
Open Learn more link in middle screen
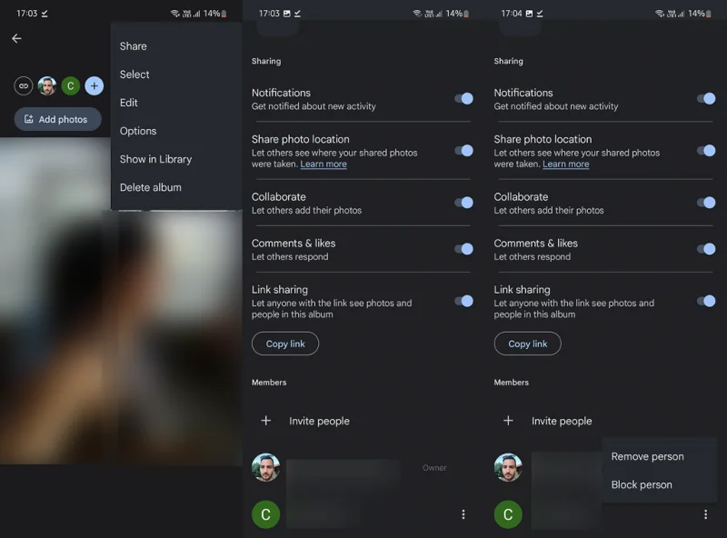[x=324, y=164]
